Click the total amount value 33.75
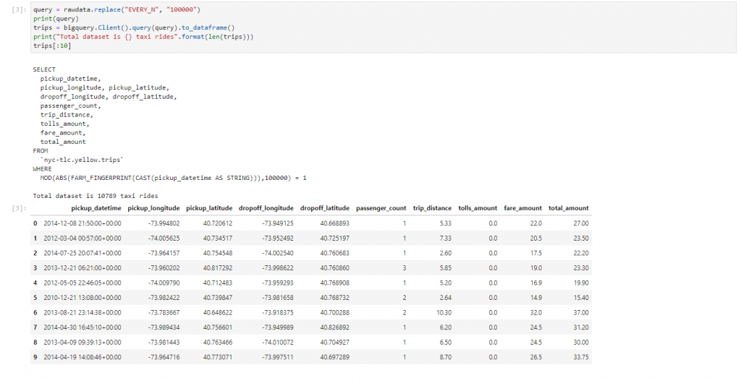The height and width of the screenshot is (378, 741). pos(581,357)
